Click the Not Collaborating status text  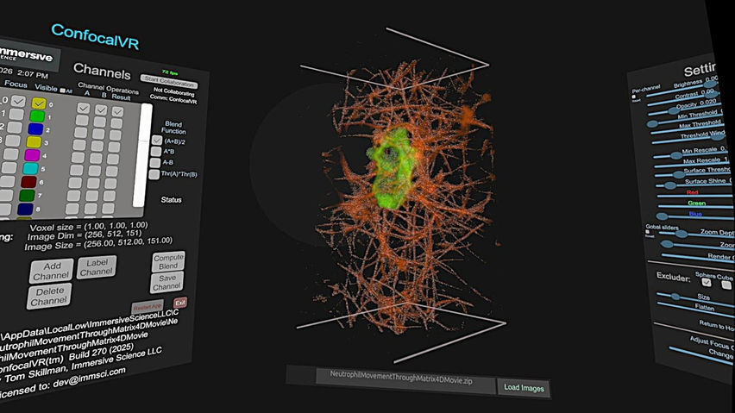[174, 91]
